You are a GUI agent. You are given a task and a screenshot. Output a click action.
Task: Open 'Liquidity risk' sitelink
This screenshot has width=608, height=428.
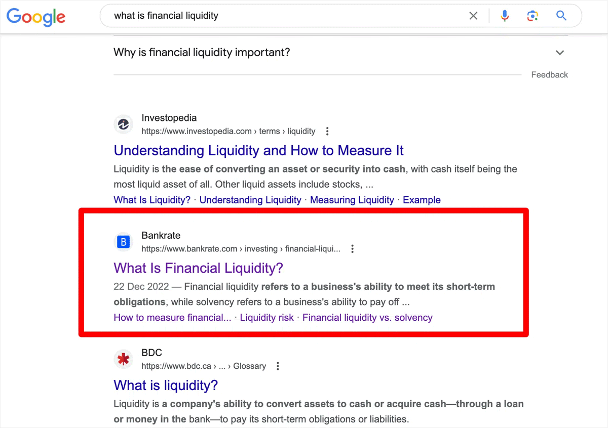click(x=267, y=318)
